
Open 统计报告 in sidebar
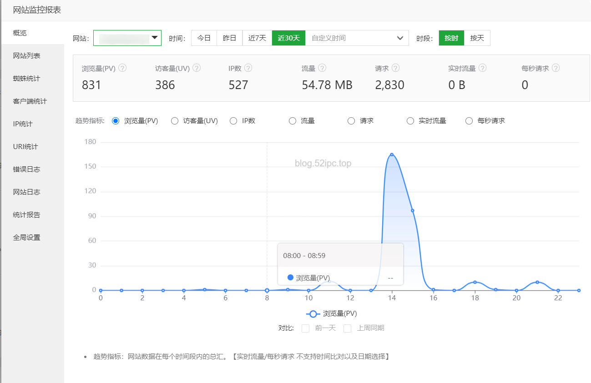pyautogui.click(x=32, y=215)
